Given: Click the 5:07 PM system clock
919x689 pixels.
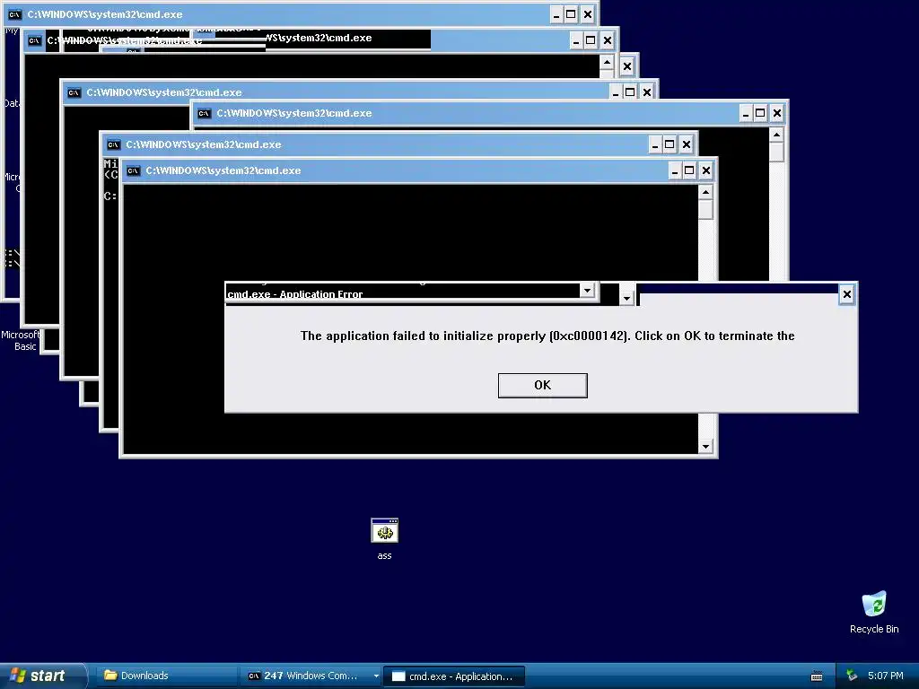Looking at the screenshot, I should 885,676.
